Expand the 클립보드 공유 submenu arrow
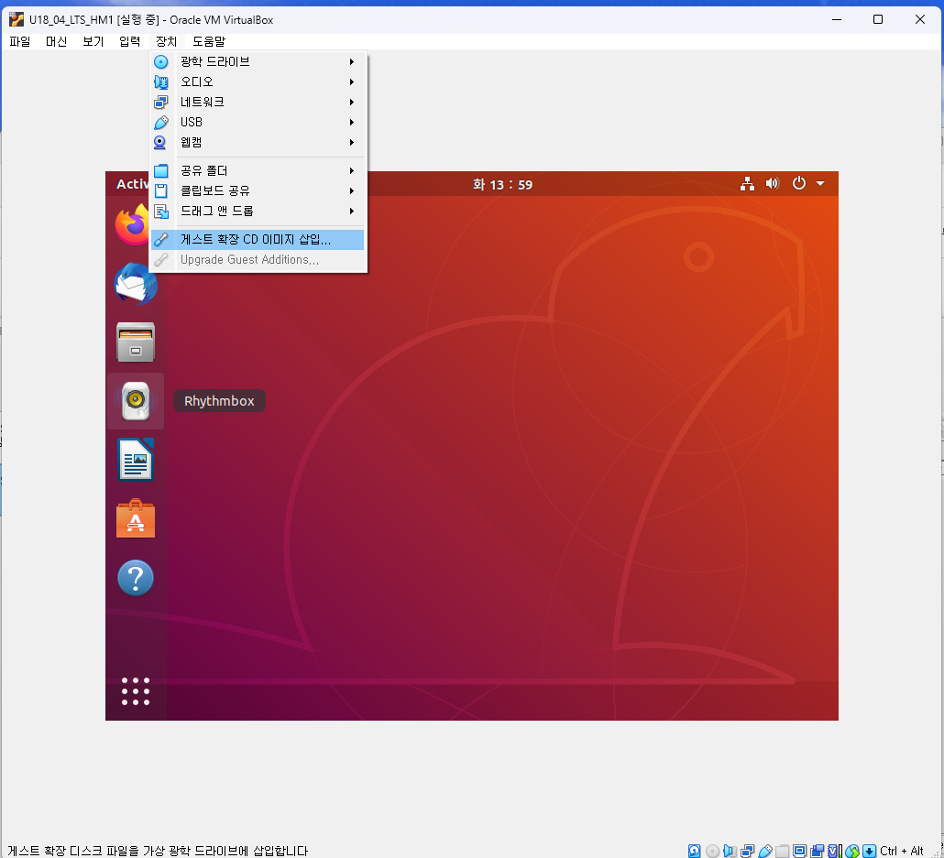This screenshot has height=858, width=944. (x=352, y=190)
